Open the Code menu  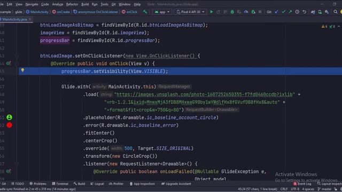pyautogui.click(x=45, y=4)
